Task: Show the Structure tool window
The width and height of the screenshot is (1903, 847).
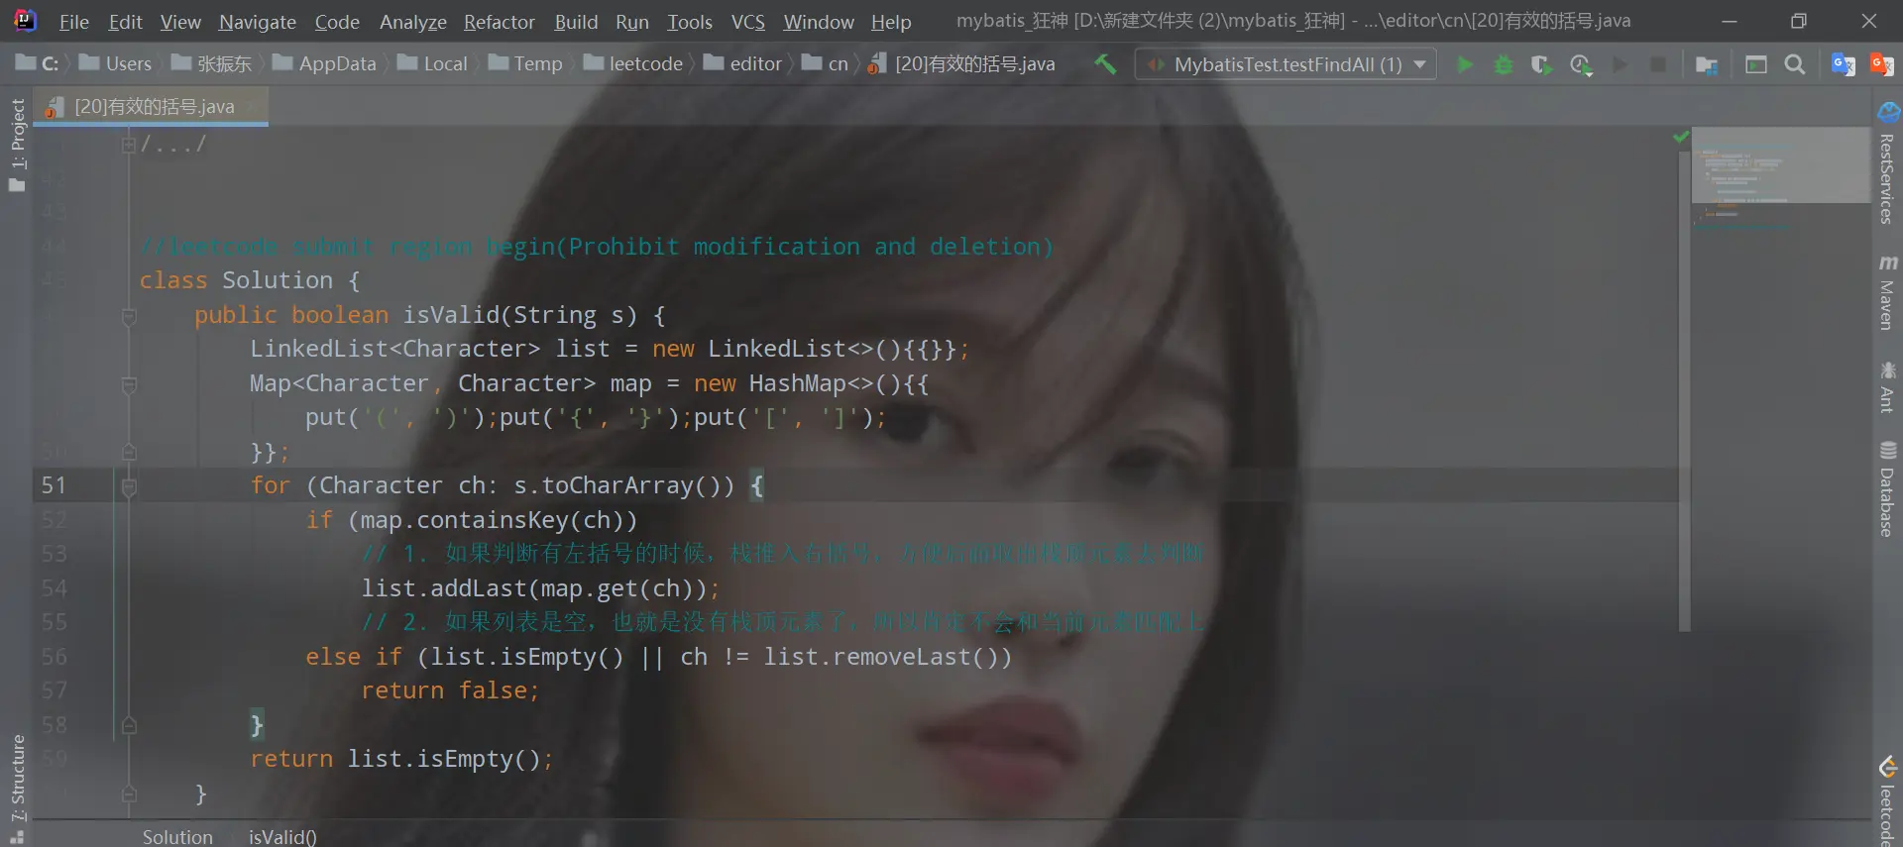Action: [x=17, y=789]
